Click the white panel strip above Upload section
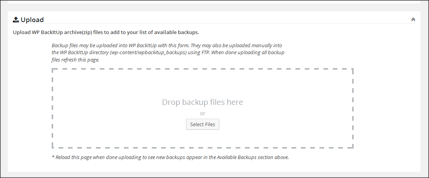This screenshot has width=429, height=178. point(214,2)
